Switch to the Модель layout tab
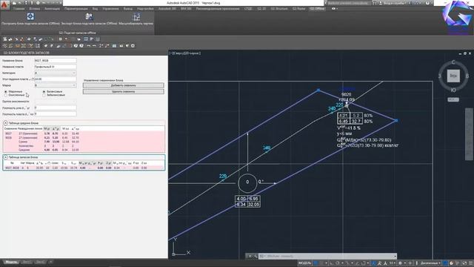The image size is (474, 267). pyautogui.click(x=11, y=262)
